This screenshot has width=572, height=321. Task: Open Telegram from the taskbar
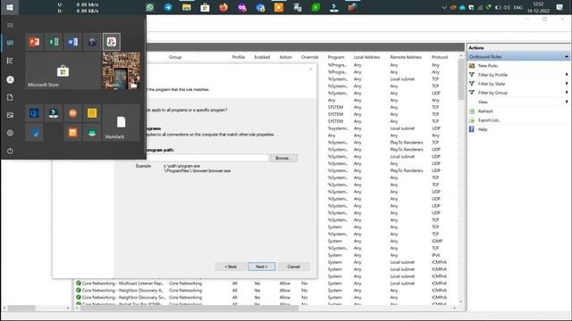(168, 7)
